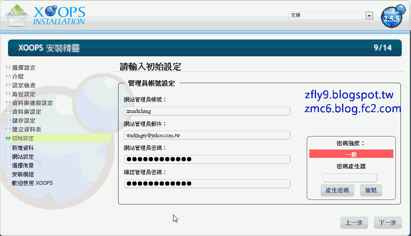Click the bullet icon beside 資料庫設定
The height and width of the screenshot is (236, 411).
[8, 112]
